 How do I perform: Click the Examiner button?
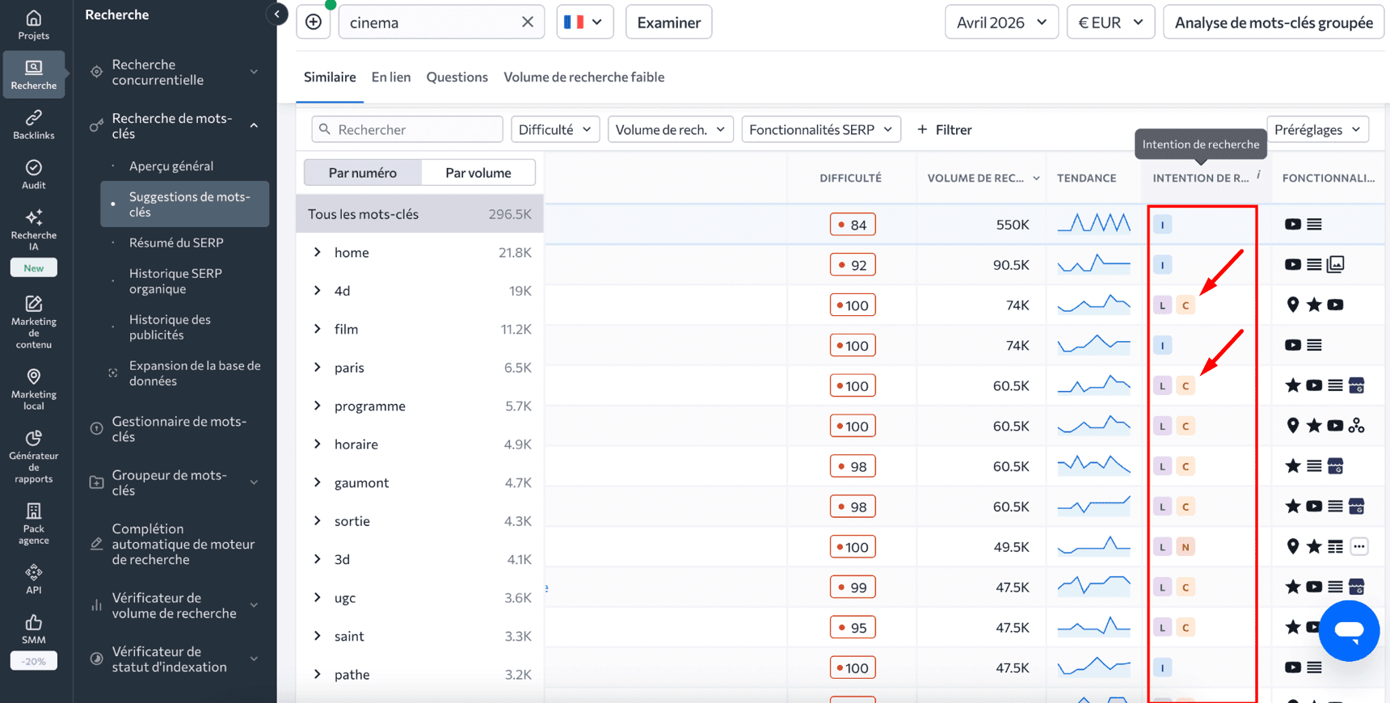pos(668,22)
